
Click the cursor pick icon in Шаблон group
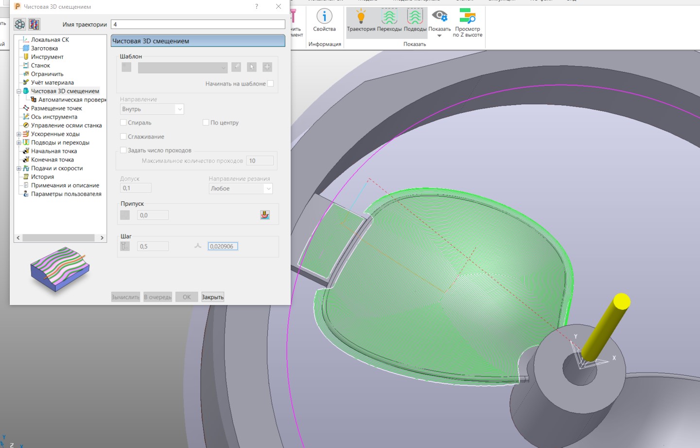[252, 67]
